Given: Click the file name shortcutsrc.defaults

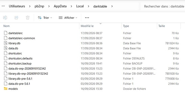Looking at the screenshot, I should pos(20,58).
